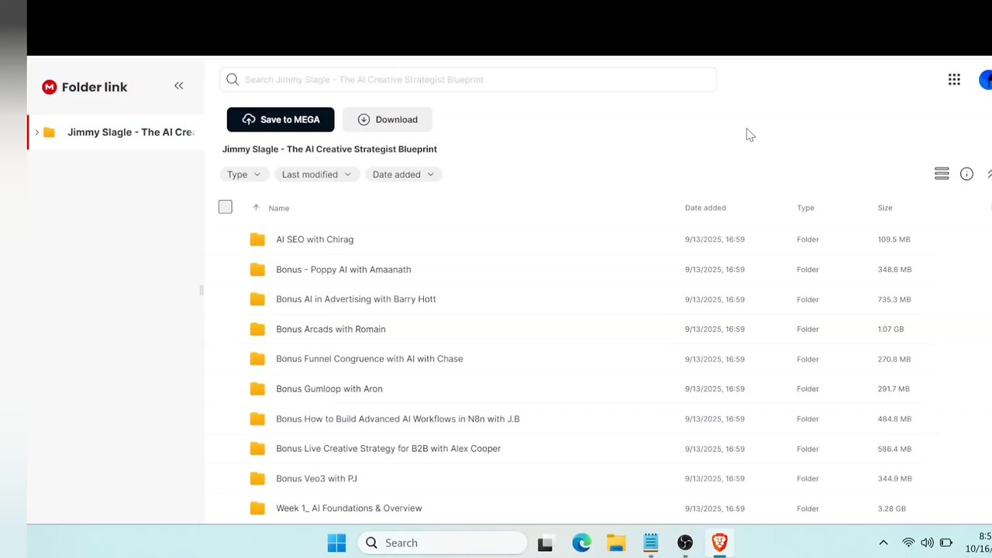Click the search magnifier icon
The width and height of the screenshot is (992, 558).
click(232, 79)
